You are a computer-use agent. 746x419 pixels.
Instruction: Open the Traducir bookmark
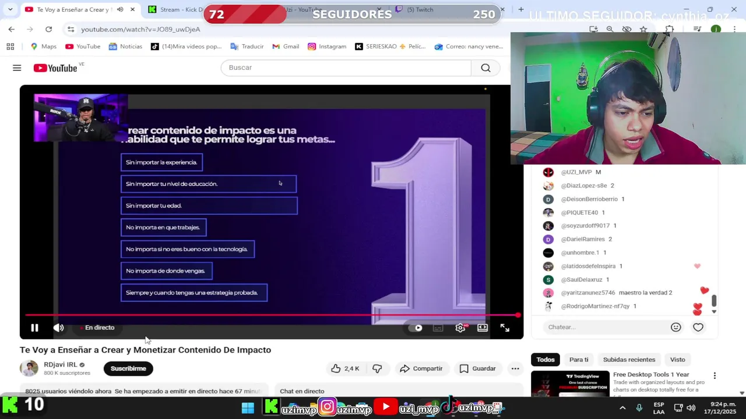click(247, 47)
